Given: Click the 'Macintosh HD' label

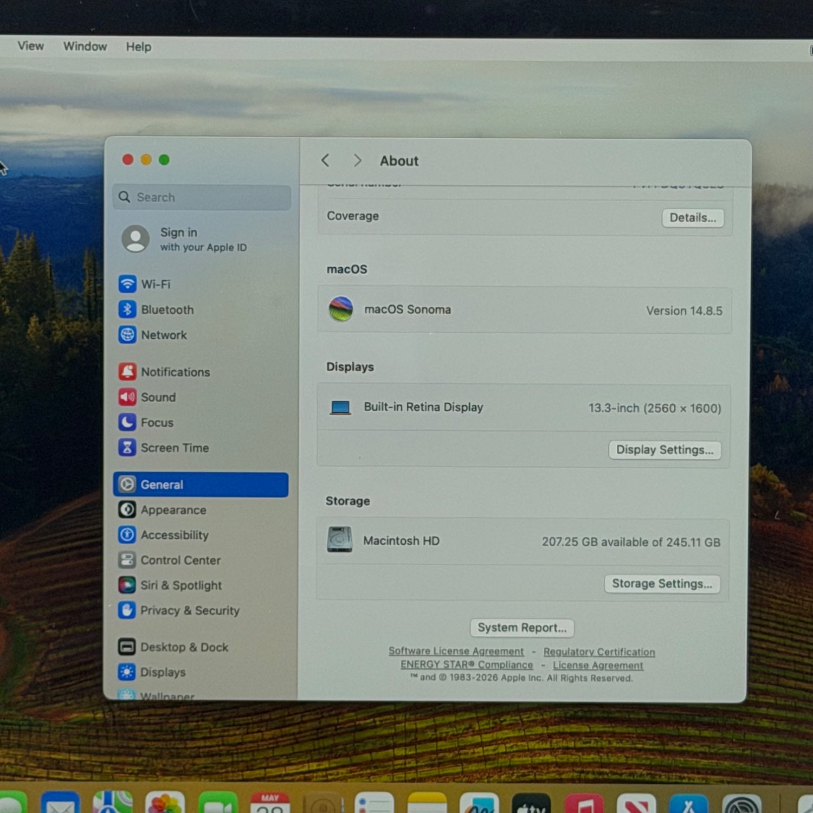Looking at the screenshot, I should [x=401, y=541].
